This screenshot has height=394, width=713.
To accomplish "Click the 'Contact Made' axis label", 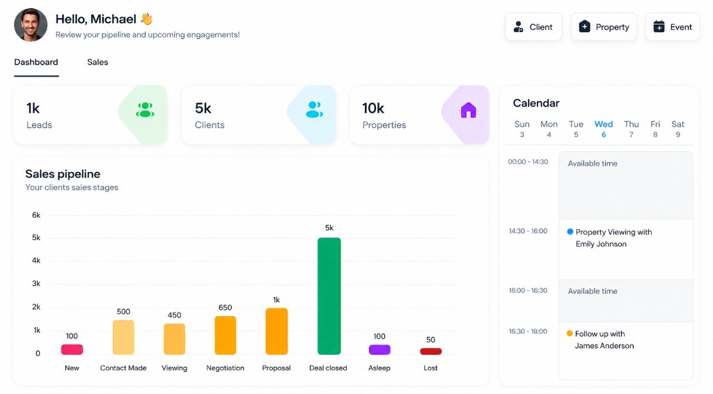I will (123, 368).
